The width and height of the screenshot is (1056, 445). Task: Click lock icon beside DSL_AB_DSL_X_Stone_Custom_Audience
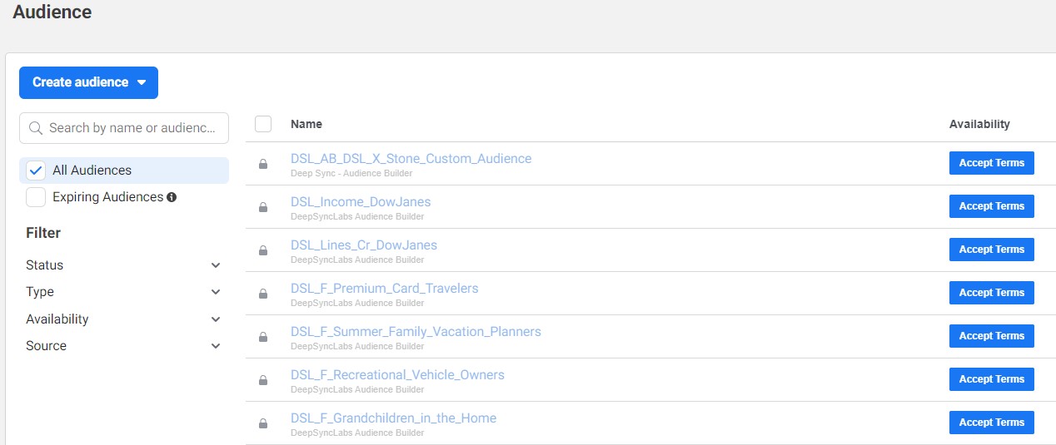(263, 165)
